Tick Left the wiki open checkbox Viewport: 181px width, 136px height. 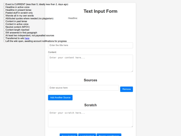tap(4, 41)
